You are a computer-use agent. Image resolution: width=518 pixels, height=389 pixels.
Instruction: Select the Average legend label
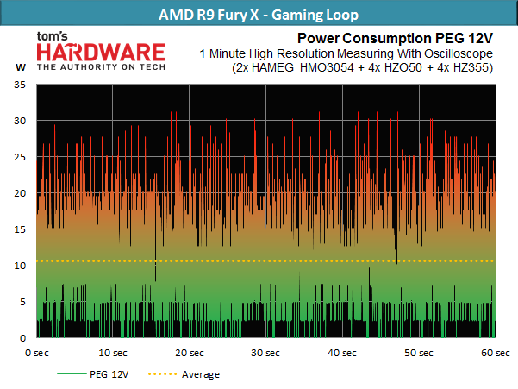tap(201, 374)
